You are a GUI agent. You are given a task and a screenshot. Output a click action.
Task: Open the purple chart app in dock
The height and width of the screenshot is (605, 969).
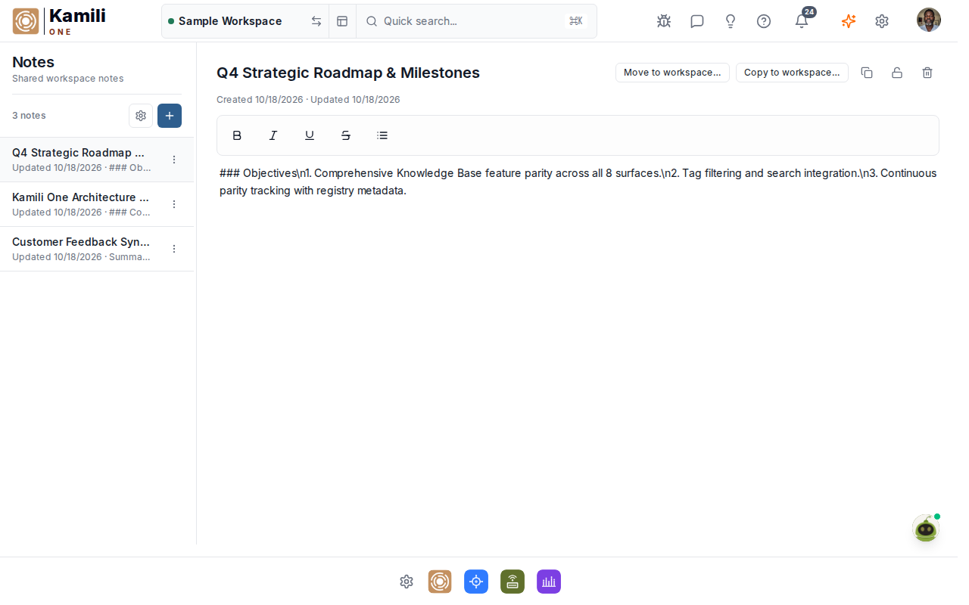(x=549, y=582)
